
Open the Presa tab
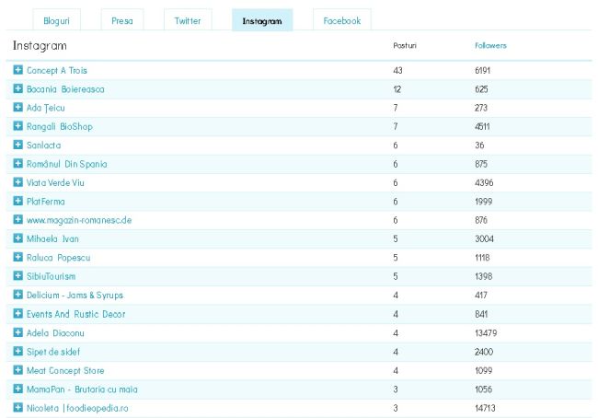click(x=121, y=20)
